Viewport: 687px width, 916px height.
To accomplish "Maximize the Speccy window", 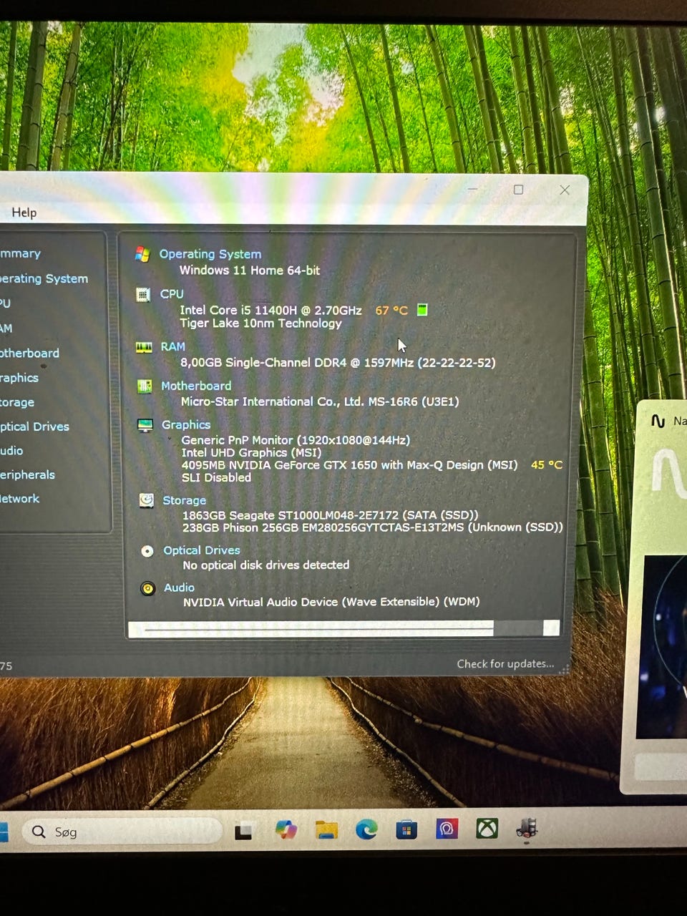I will 518,190.
